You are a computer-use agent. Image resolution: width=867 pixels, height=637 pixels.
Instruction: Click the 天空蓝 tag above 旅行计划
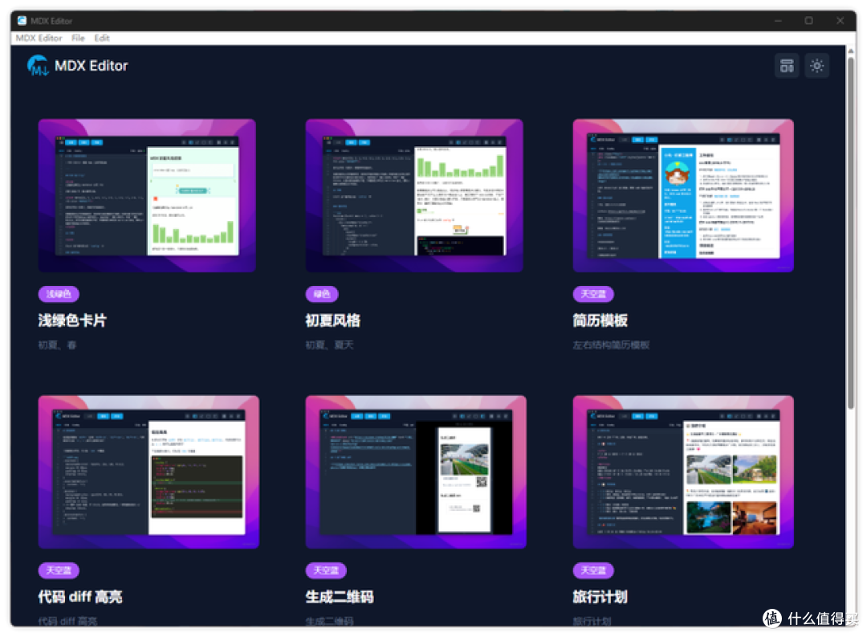(593, 570)
